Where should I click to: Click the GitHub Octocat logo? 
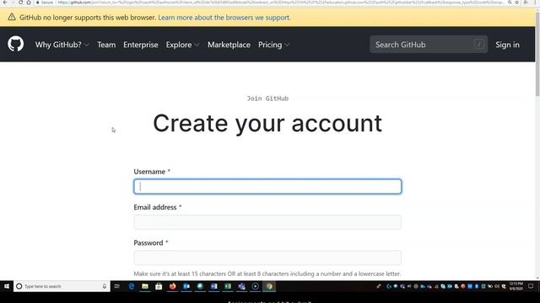click(15, 44)
